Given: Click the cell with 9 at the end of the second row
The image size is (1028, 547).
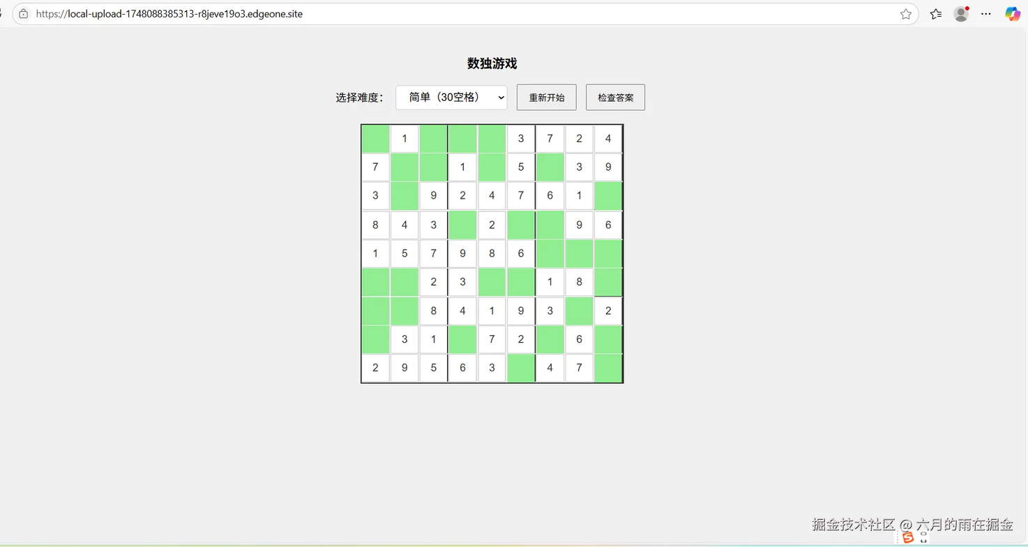Looking at the screenshot, I should [x=608, y=167].
